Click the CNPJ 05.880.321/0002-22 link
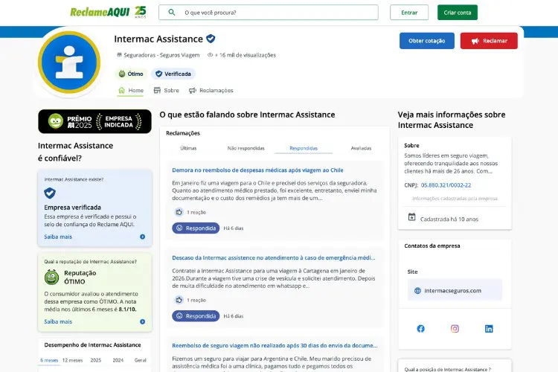 [x=446, y=185]
